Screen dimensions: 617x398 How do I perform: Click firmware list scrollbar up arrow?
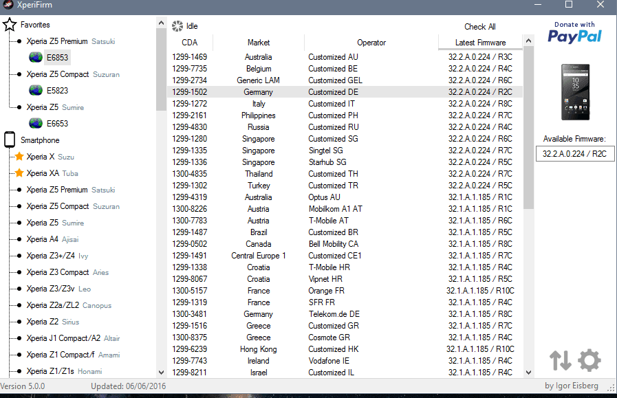click(x=528, y=41)
